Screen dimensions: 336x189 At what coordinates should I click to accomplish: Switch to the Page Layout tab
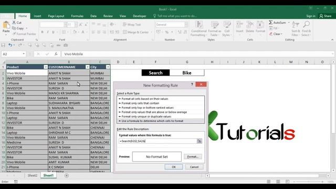click(56, 16)
